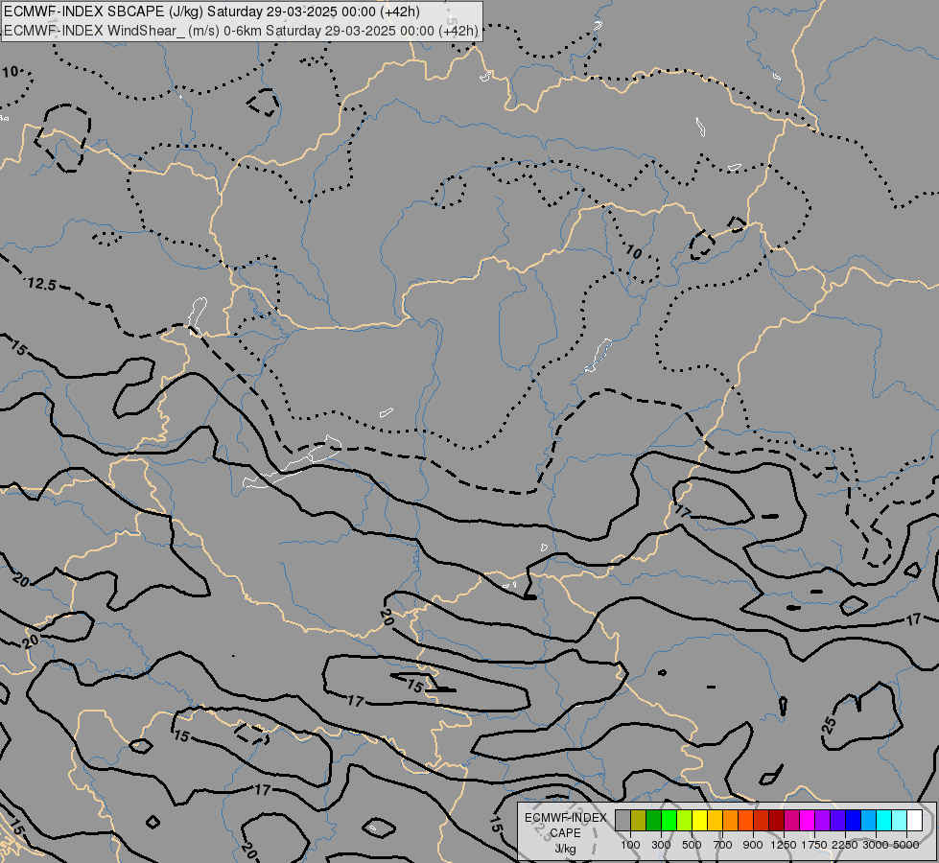This screenshot has width=939, height=863.
Task: Click the 700 legend value
Action: 723,845
